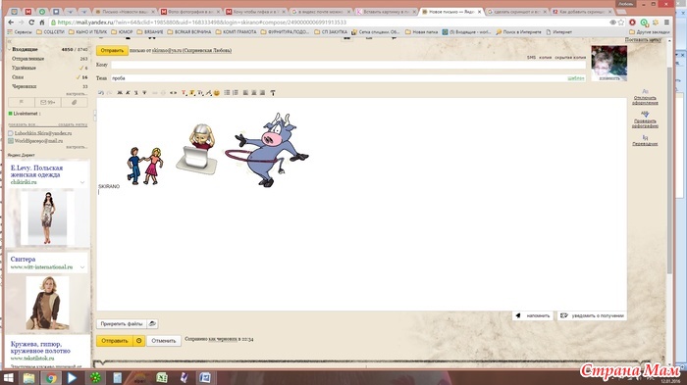Show unread messages envelope filter
The image size is (687, 385).
[x=48, y=103]
